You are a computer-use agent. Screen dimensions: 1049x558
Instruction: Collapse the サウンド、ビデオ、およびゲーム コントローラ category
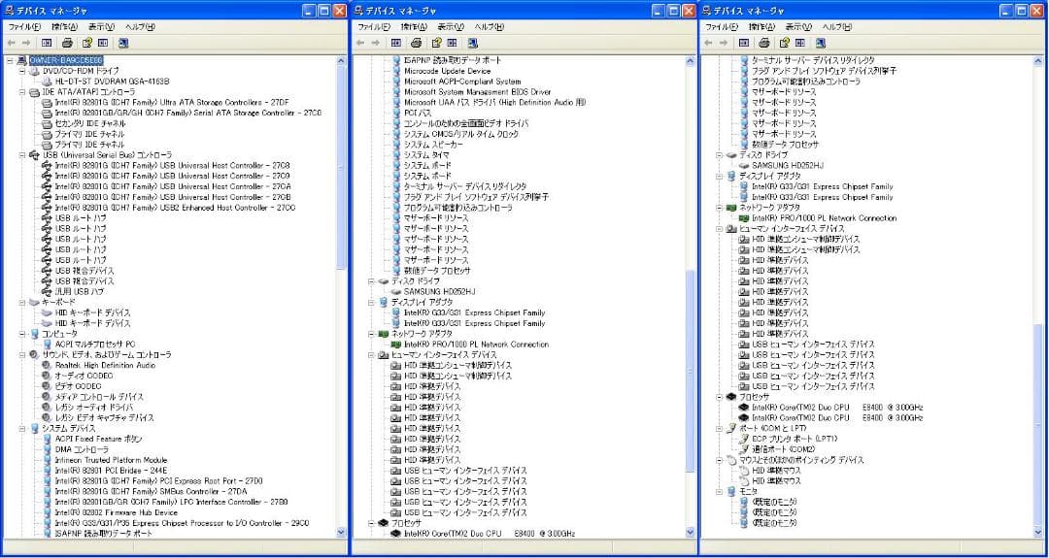(22, 355)
